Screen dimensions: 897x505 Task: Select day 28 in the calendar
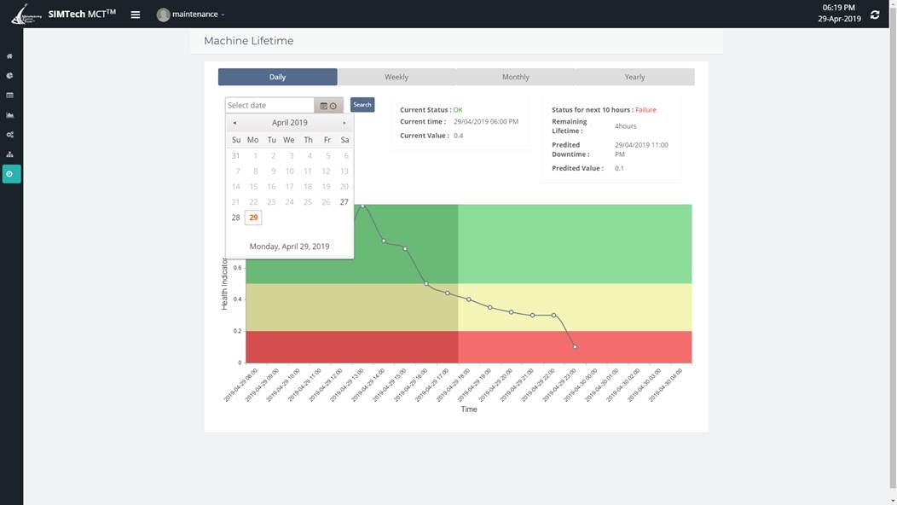point(235,218)
